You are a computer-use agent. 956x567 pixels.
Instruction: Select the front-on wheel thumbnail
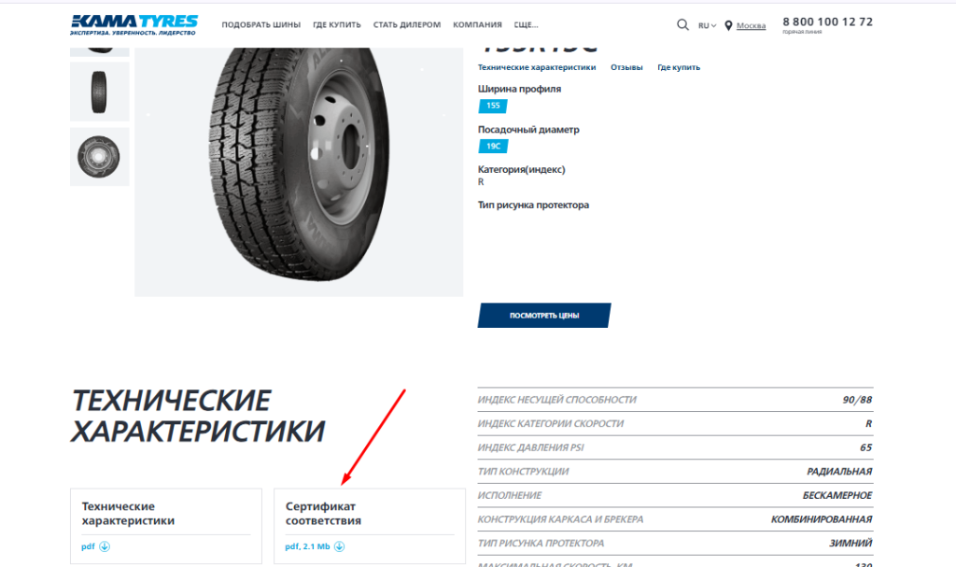point(99,157)
